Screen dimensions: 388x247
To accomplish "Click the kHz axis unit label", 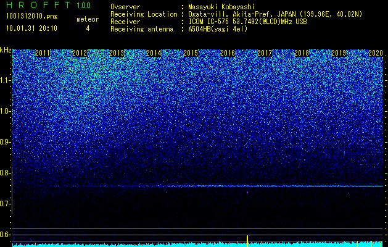I will pyautogui.click(x=6, y=50).
